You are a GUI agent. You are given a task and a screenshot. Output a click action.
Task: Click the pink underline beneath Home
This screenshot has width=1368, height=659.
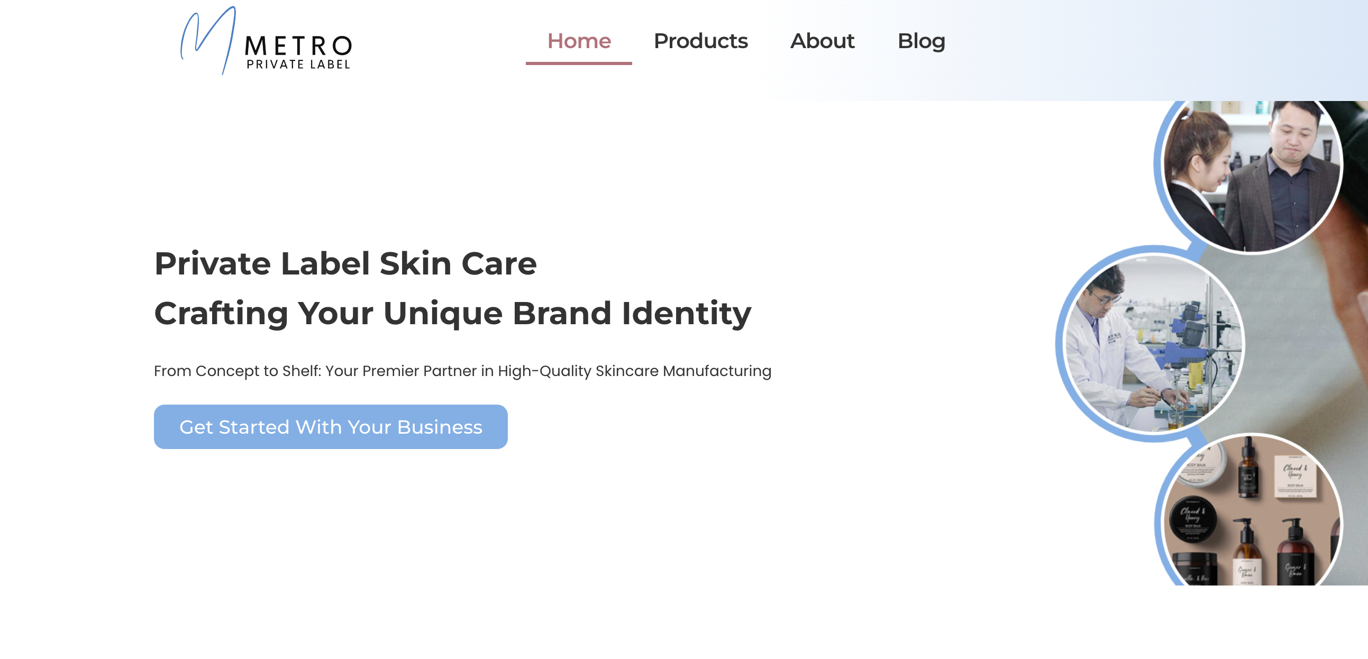579,63
